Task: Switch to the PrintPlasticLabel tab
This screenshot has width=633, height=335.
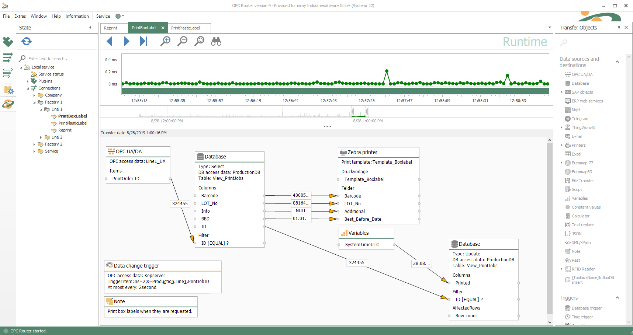Action: [x=186, y=28]
